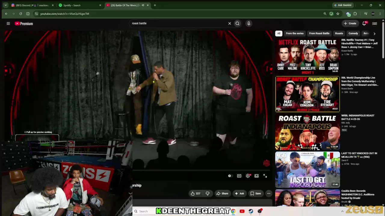The height and width of the screenshot is (216, 385).
Task: Click the Create button
Action: [350, 23]
